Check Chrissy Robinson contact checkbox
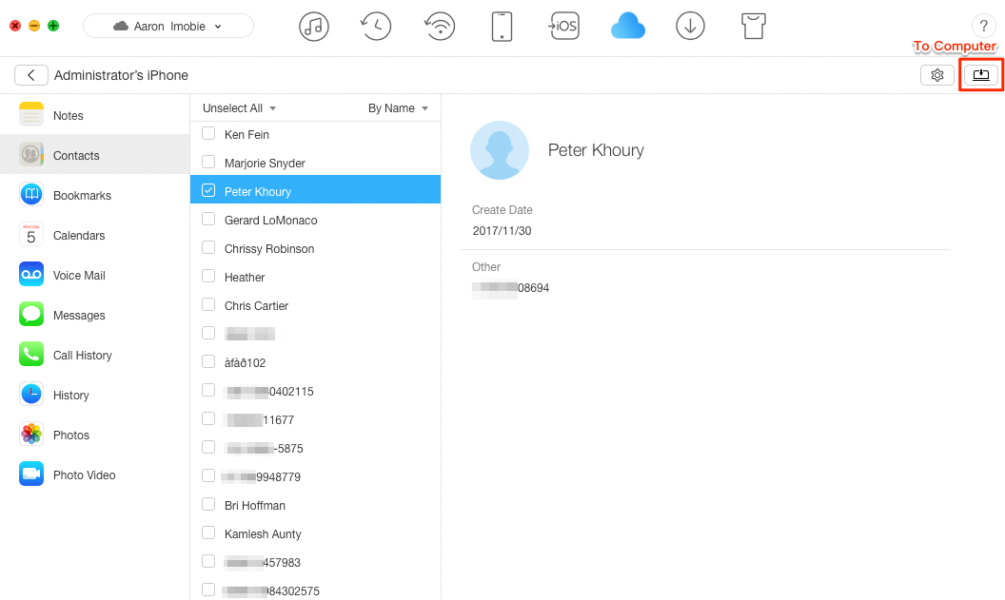Screen dimensions: 1005x600 (x=208, y=247)
